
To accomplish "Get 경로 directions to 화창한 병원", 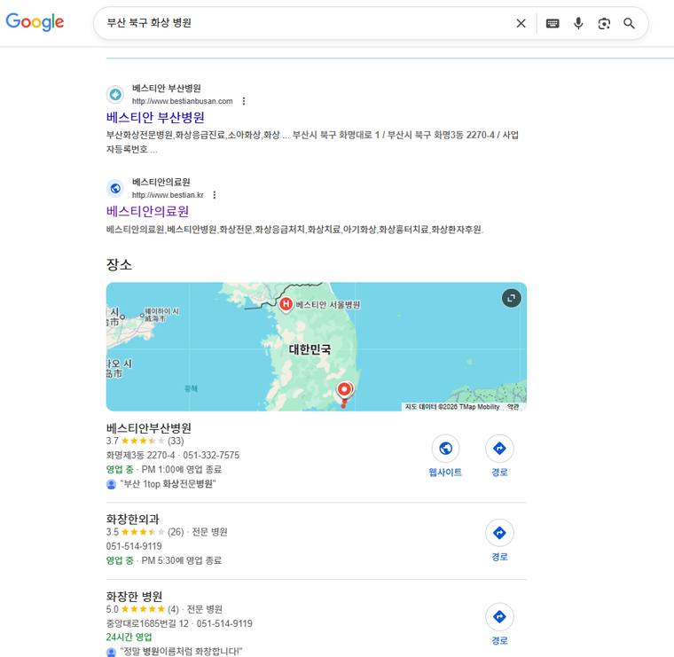I will (499, 624).
